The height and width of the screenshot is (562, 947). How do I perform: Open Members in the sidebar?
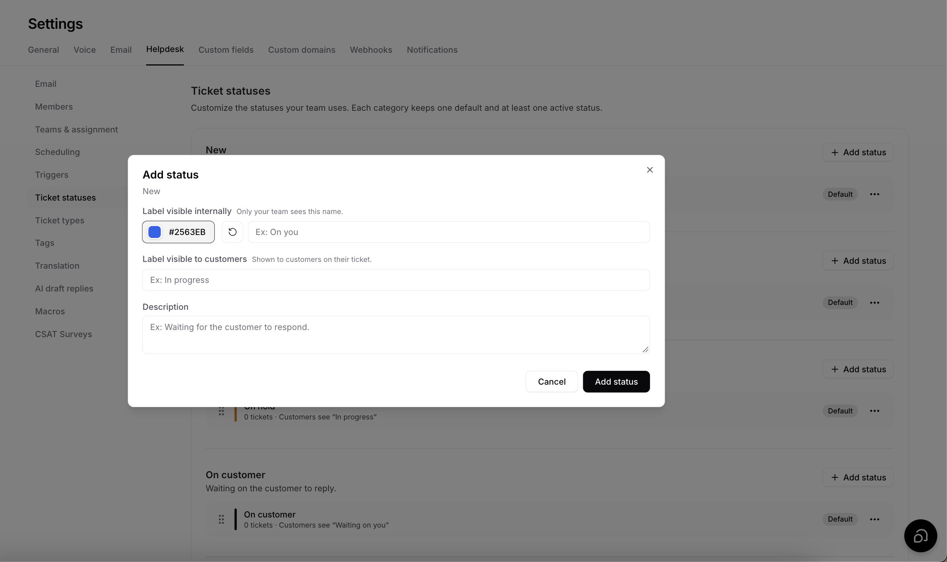point(54,107)
